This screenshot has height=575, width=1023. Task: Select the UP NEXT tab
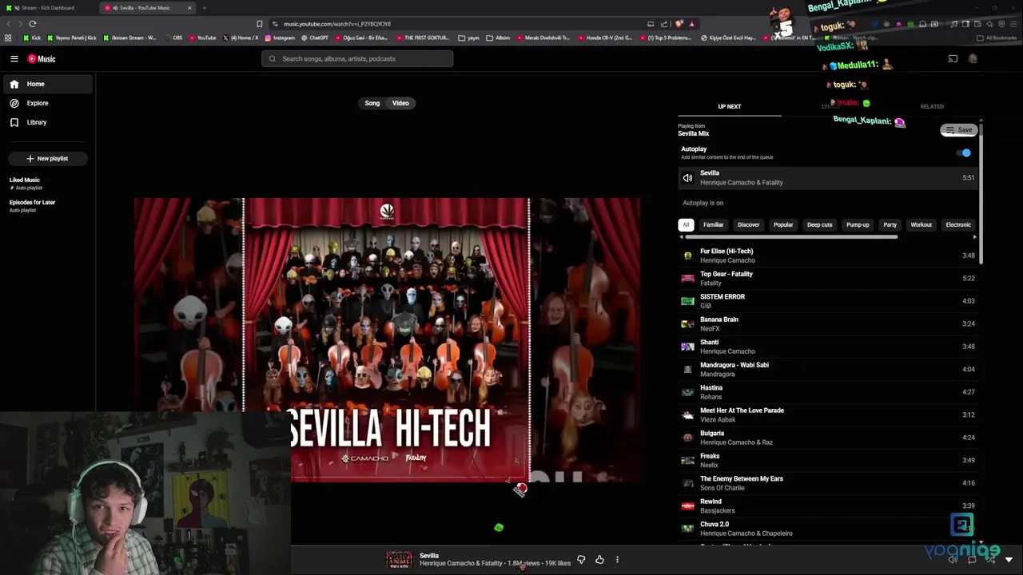pos(730,106)
